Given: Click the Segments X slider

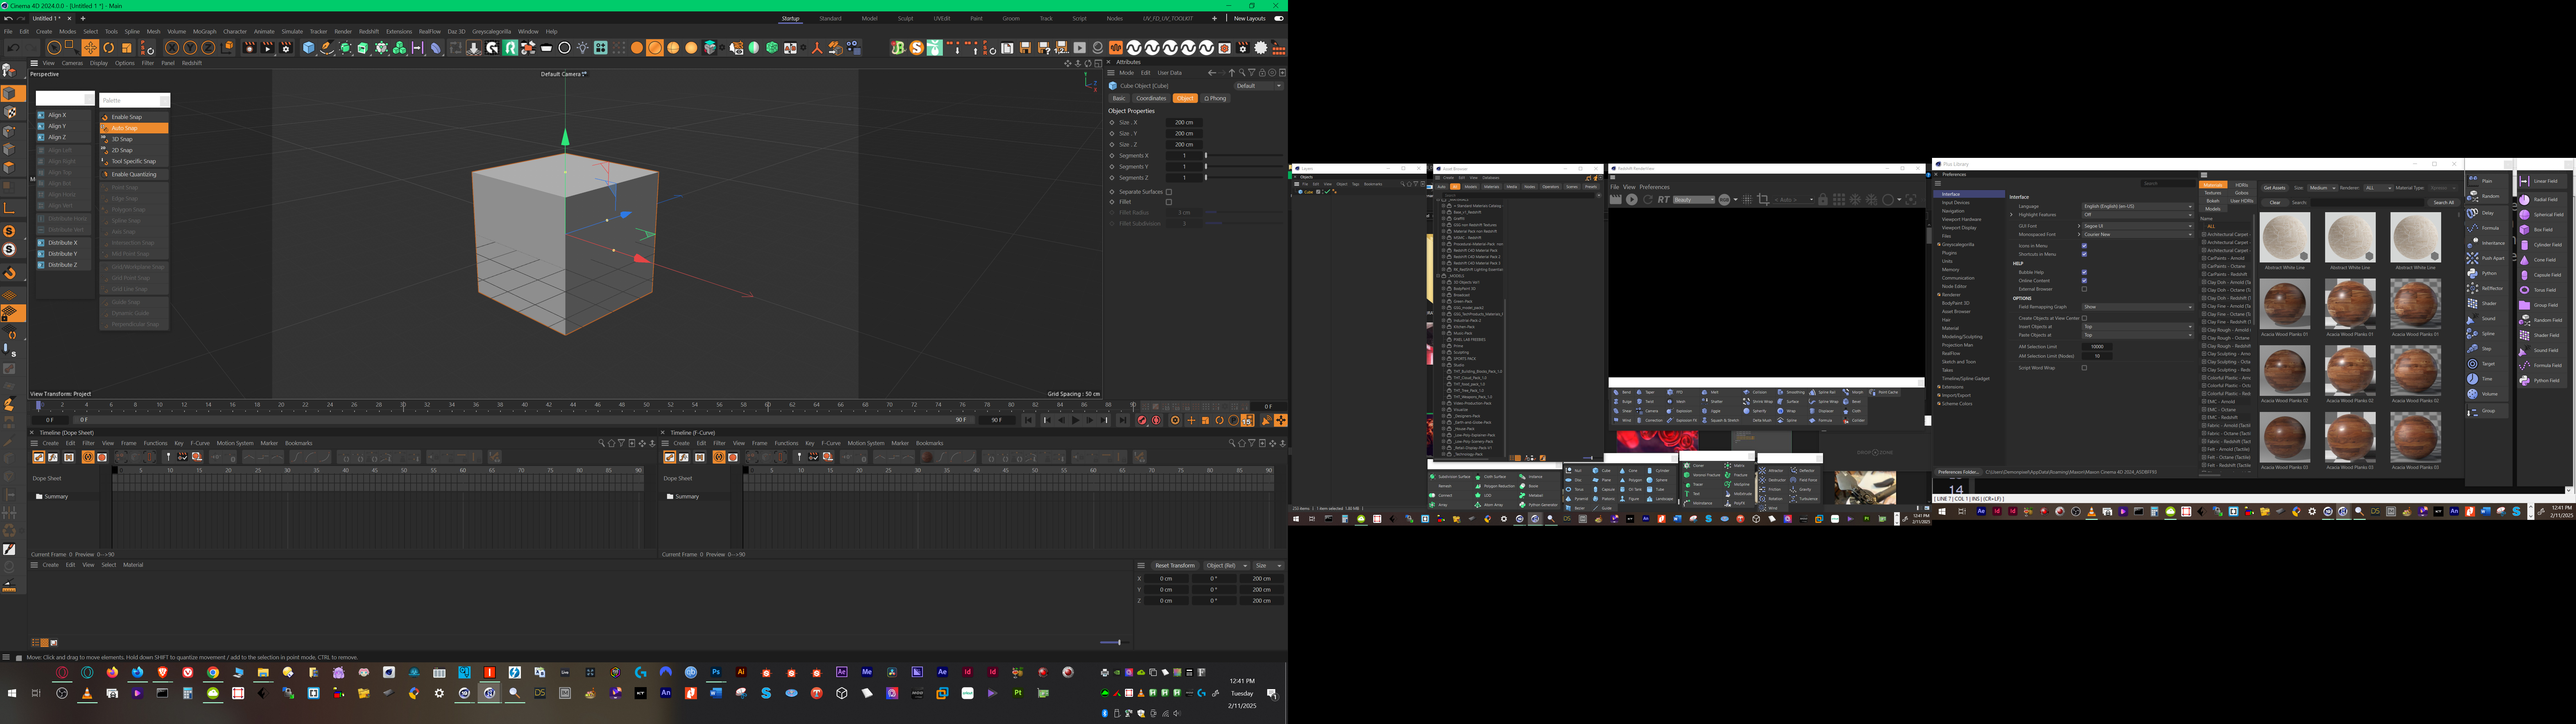Looking at the screenshot, I should [x=1244, y=155].
